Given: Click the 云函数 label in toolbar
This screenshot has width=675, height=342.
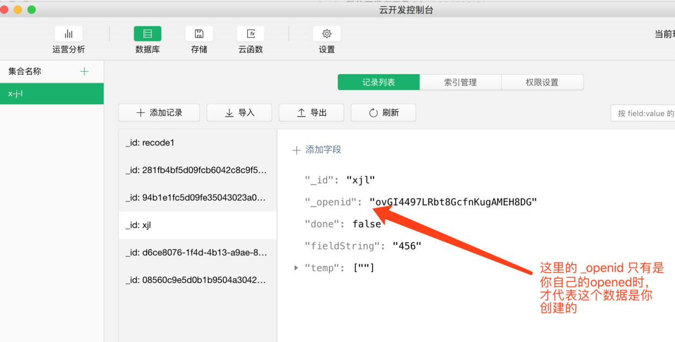Looking at the screenshot, I should 250,50.
